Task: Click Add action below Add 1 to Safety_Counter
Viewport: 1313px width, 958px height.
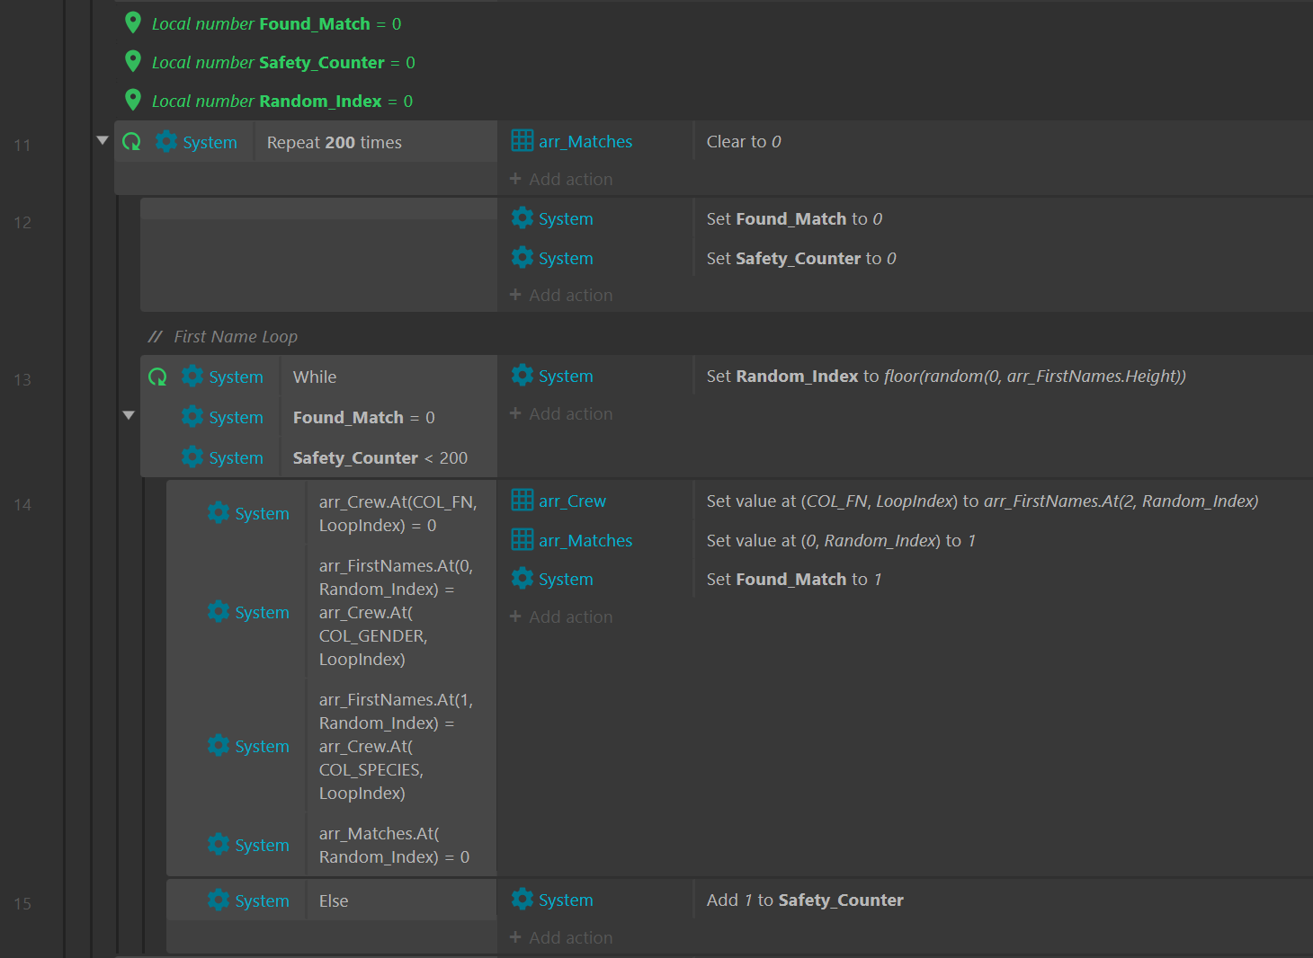Action: tap(561, 937)
